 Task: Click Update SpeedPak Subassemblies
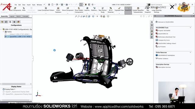[138, 10]
